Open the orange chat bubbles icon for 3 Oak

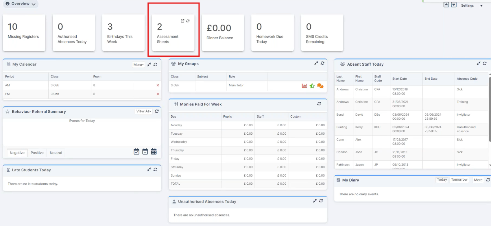(x=320, y=86)
